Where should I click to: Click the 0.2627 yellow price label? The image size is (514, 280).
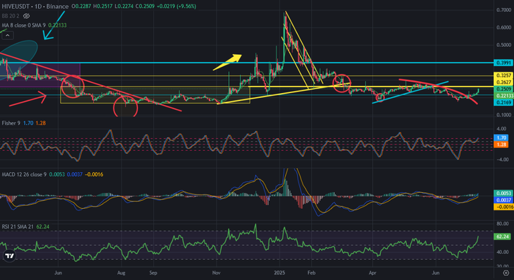coord(503,82)
